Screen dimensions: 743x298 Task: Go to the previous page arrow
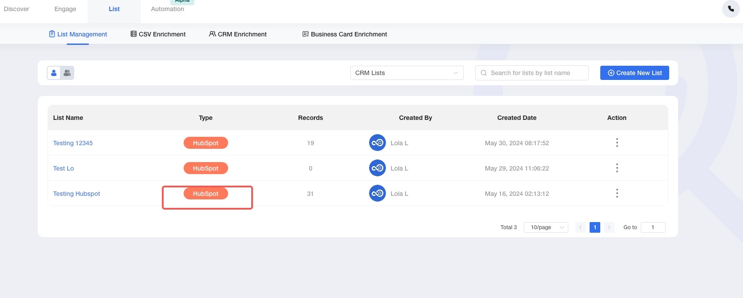580,227
